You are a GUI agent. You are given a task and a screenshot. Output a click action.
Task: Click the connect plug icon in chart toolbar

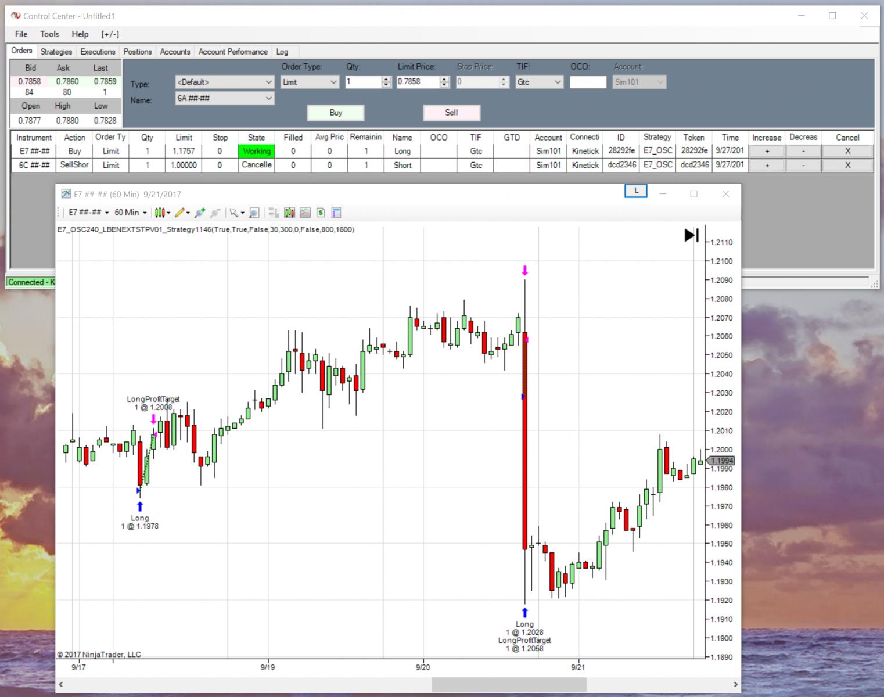200,213
